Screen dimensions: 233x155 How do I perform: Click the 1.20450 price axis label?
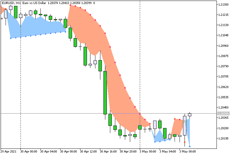click(223, 107)
